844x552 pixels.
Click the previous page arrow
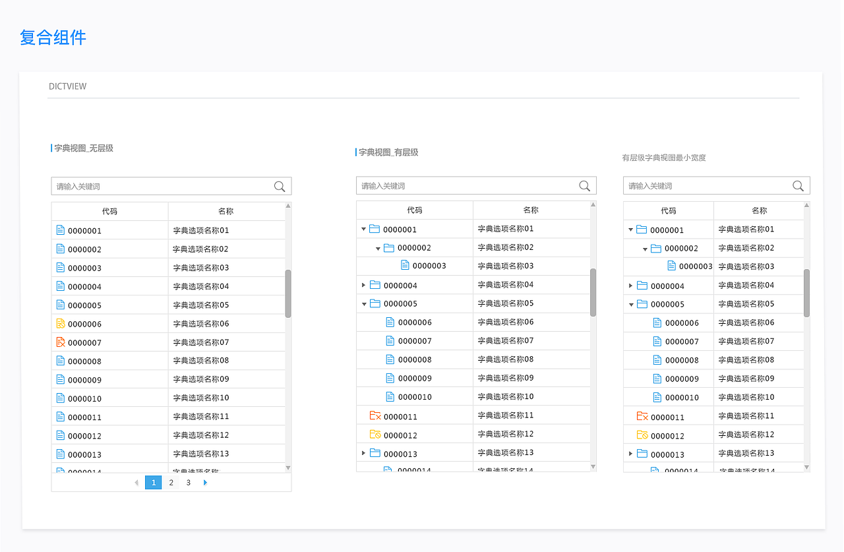click(136, 483)
